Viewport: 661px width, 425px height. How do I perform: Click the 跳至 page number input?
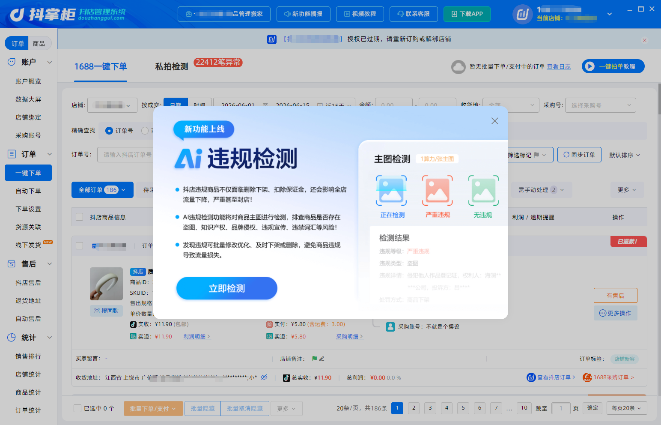561,408
